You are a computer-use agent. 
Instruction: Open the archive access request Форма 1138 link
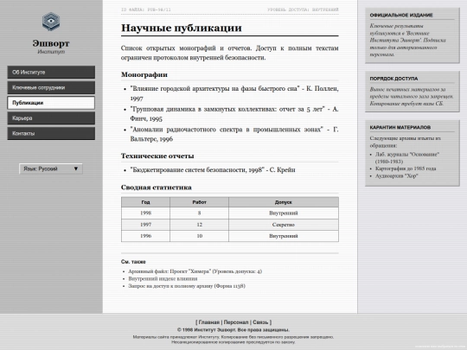(x=187, y=286)
